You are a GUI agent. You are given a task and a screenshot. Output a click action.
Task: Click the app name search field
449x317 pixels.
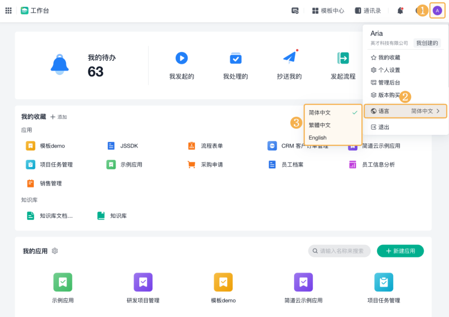[x=339, y=251]
